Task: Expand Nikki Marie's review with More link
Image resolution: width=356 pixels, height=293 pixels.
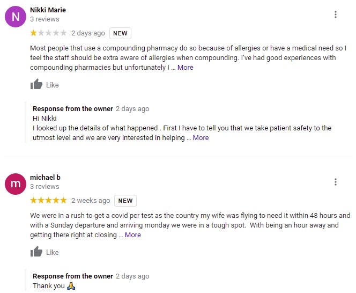Action: click(x=186, y=68)
